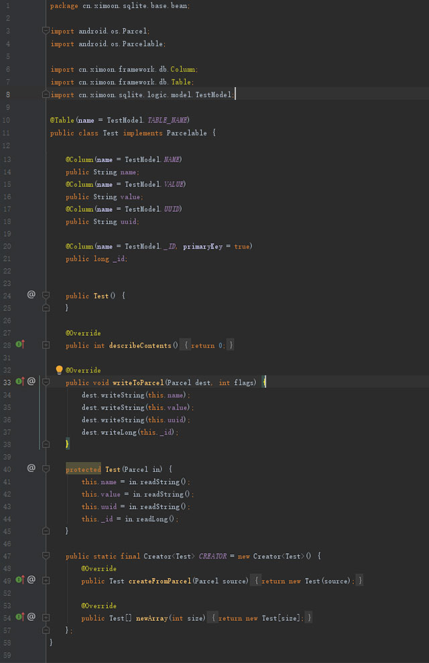The image size is (429, 663).
Task: Click the @Table annotation
Action: pos(62,120)
